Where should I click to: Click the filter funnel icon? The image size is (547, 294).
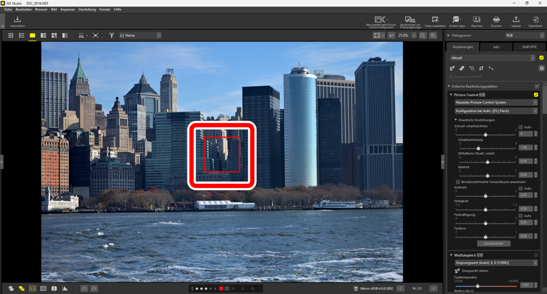coord(111,36)
